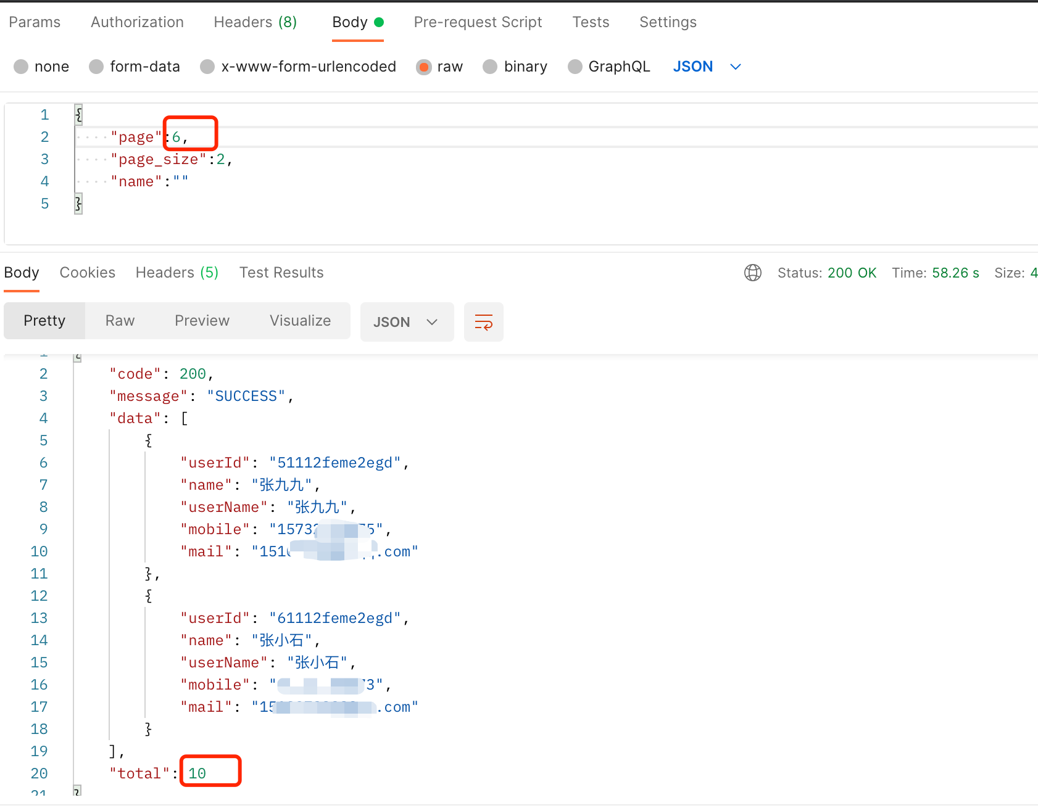Image resolution: width=1038 pixels, height=808 pixels.
Task: Click the "mobile" key on line 9
Action: (x=215, y=529)
